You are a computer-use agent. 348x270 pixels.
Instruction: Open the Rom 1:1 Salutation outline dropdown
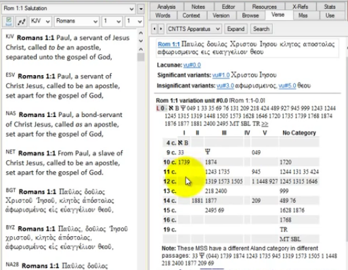(x=68, y=9)
